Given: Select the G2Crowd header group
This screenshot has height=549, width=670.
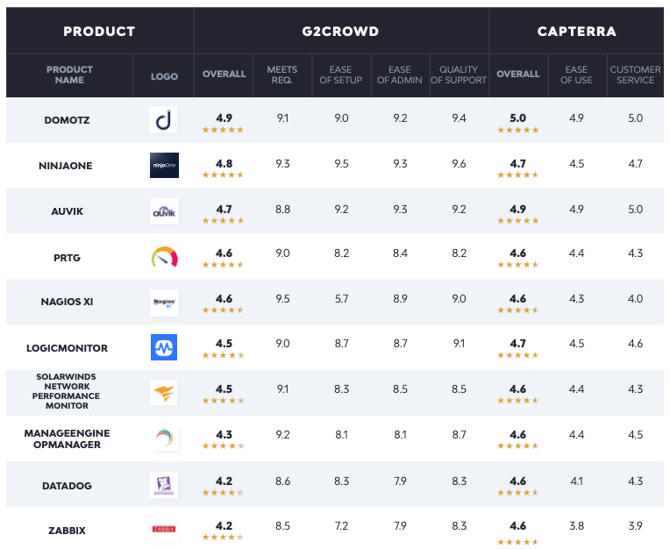Looking at the screenshot, I should [x=342, y=32].
